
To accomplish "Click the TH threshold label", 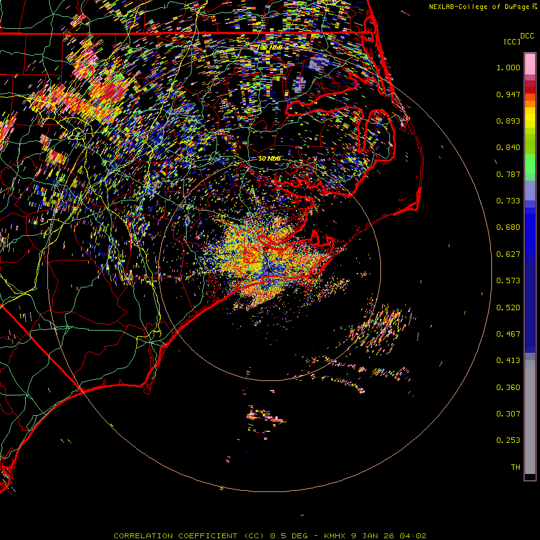I will tap(515, 467).
